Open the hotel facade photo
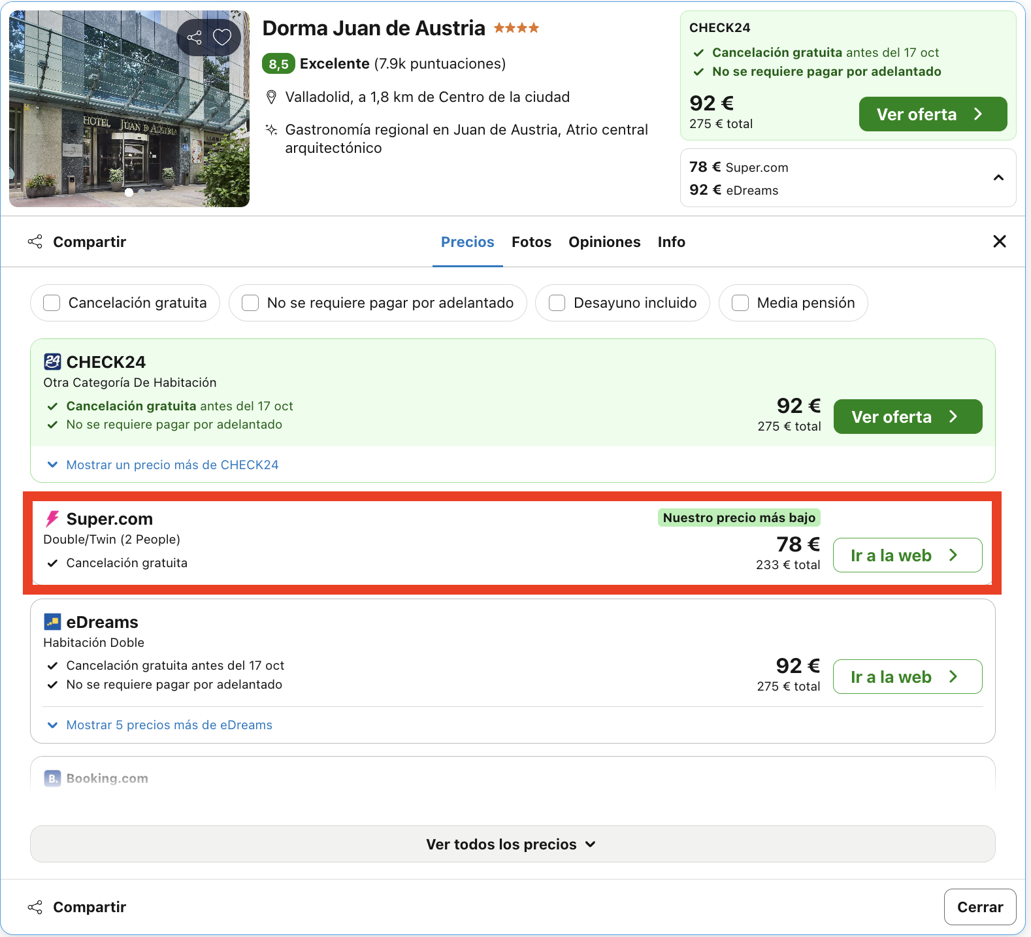 pyautogui.click(x=129, y=109)
